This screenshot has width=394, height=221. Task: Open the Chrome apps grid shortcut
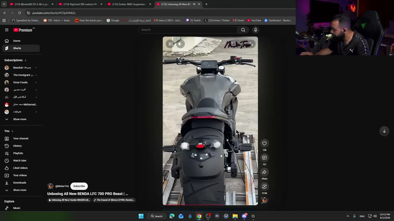click(4, 21)
